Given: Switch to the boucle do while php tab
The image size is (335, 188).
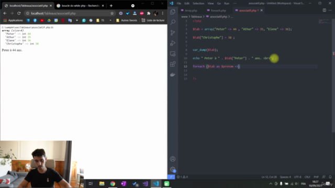Looking at the screenshot, I should 80,6.
